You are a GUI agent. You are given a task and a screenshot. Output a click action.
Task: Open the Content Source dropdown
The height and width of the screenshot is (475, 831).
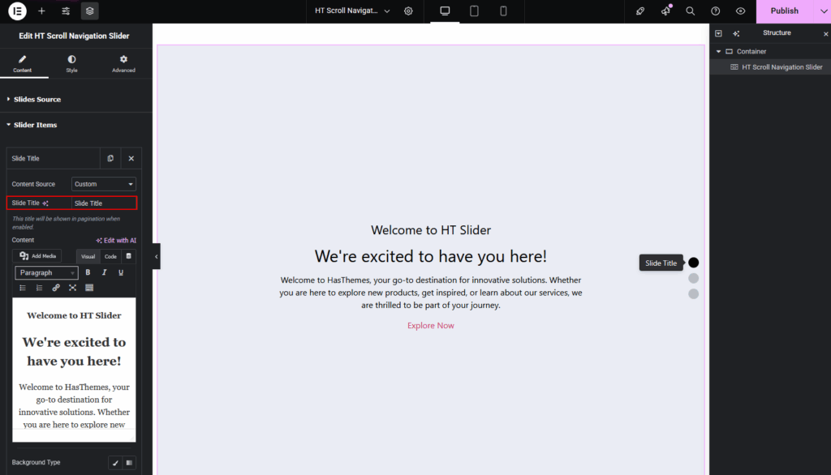point(104,184)
